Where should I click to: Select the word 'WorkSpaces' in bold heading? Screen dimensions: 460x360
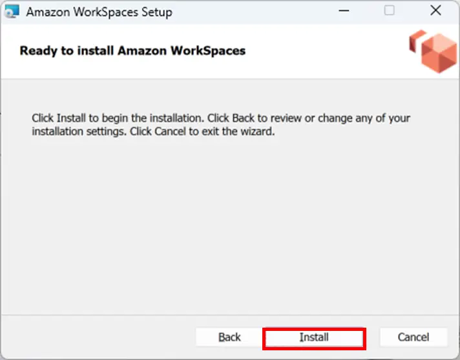tap(208, 51)
